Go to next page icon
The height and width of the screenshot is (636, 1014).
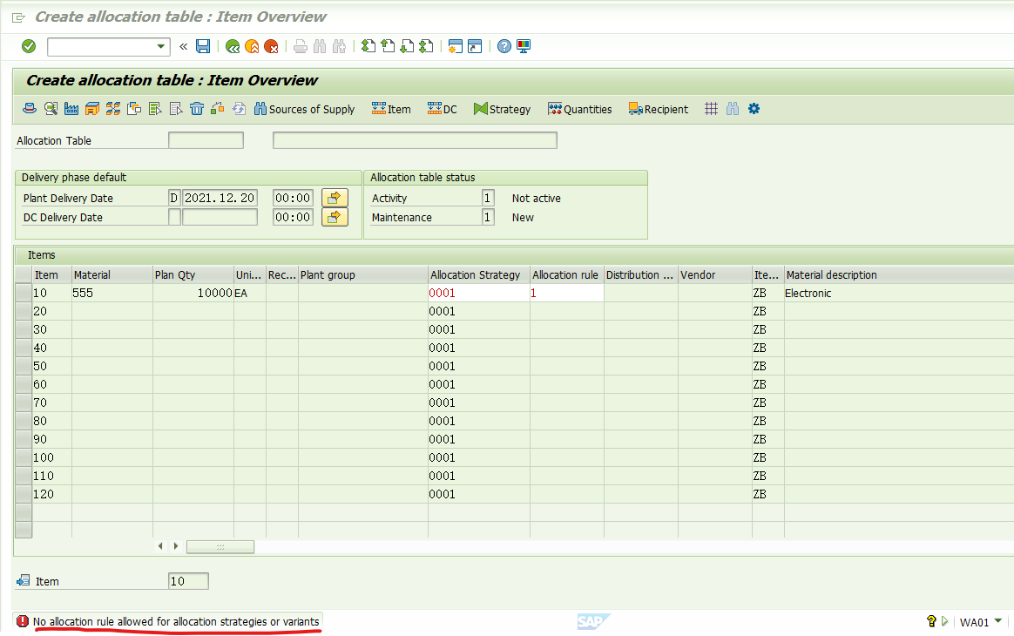coord(407,46)
